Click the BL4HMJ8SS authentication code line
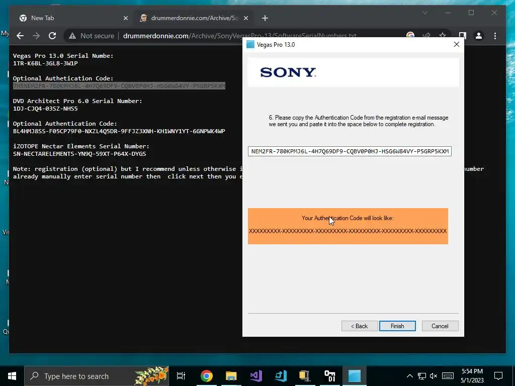Screen dimensions: 515x386 119,131
